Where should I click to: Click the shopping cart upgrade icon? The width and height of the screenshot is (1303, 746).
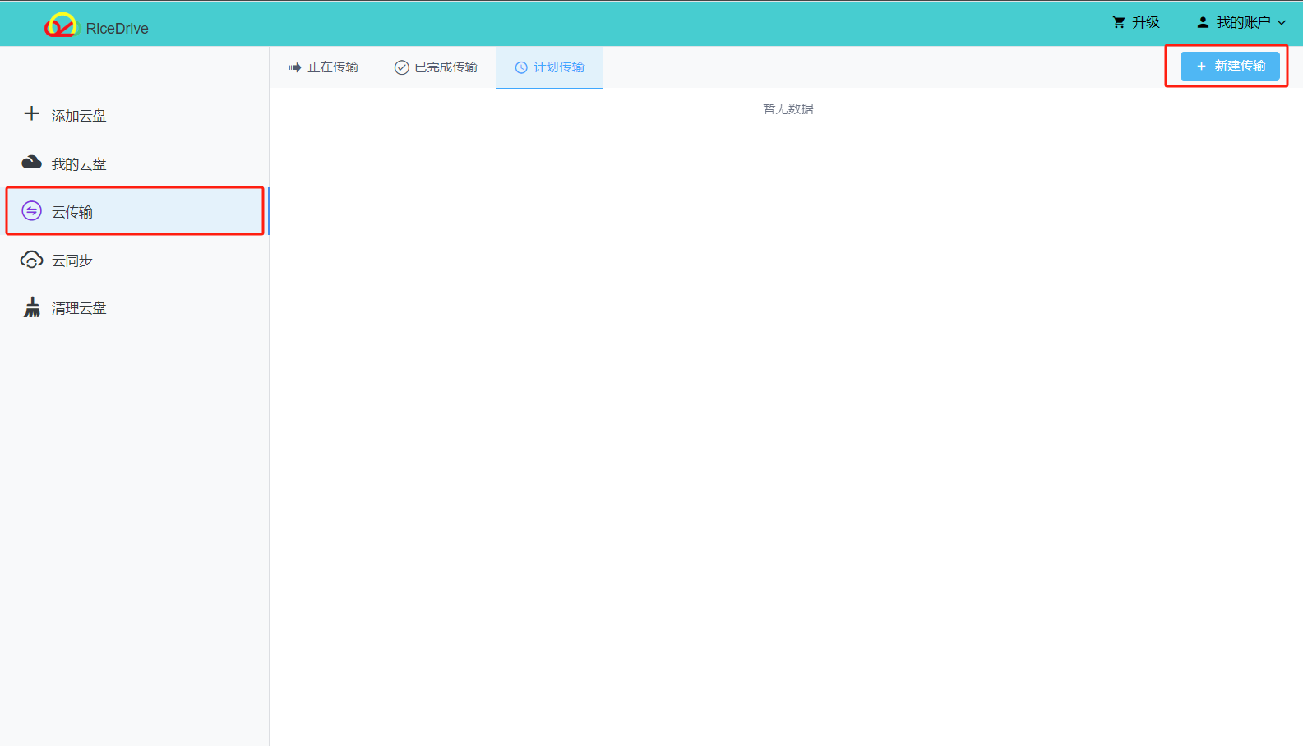(x=1119, y=23)
